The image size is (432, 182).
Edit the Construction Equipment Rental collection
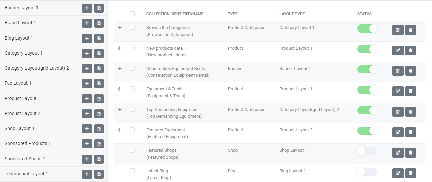click(398, 71)
